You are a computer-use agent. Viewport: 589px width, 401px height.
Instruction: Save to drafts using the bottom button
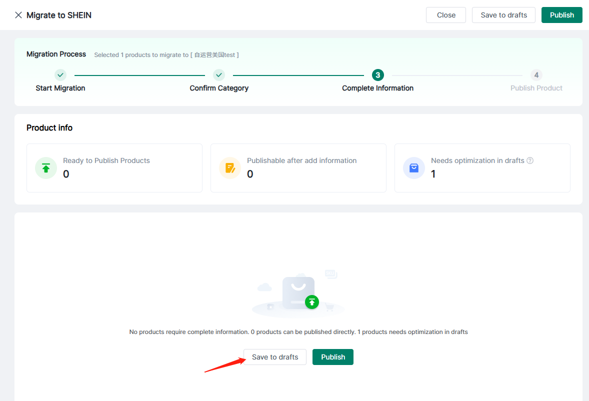point(275,357)
